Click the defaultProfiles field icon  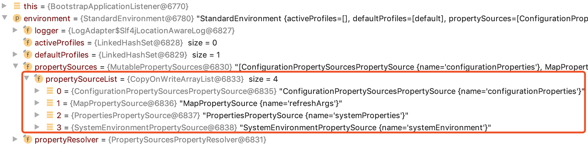click(28, 55)
